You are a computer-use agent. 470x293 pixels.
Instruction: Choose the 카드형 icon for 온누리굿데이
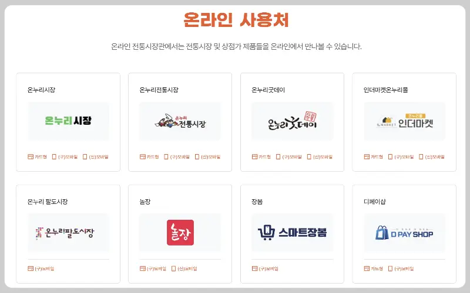(x=254, y=156)
